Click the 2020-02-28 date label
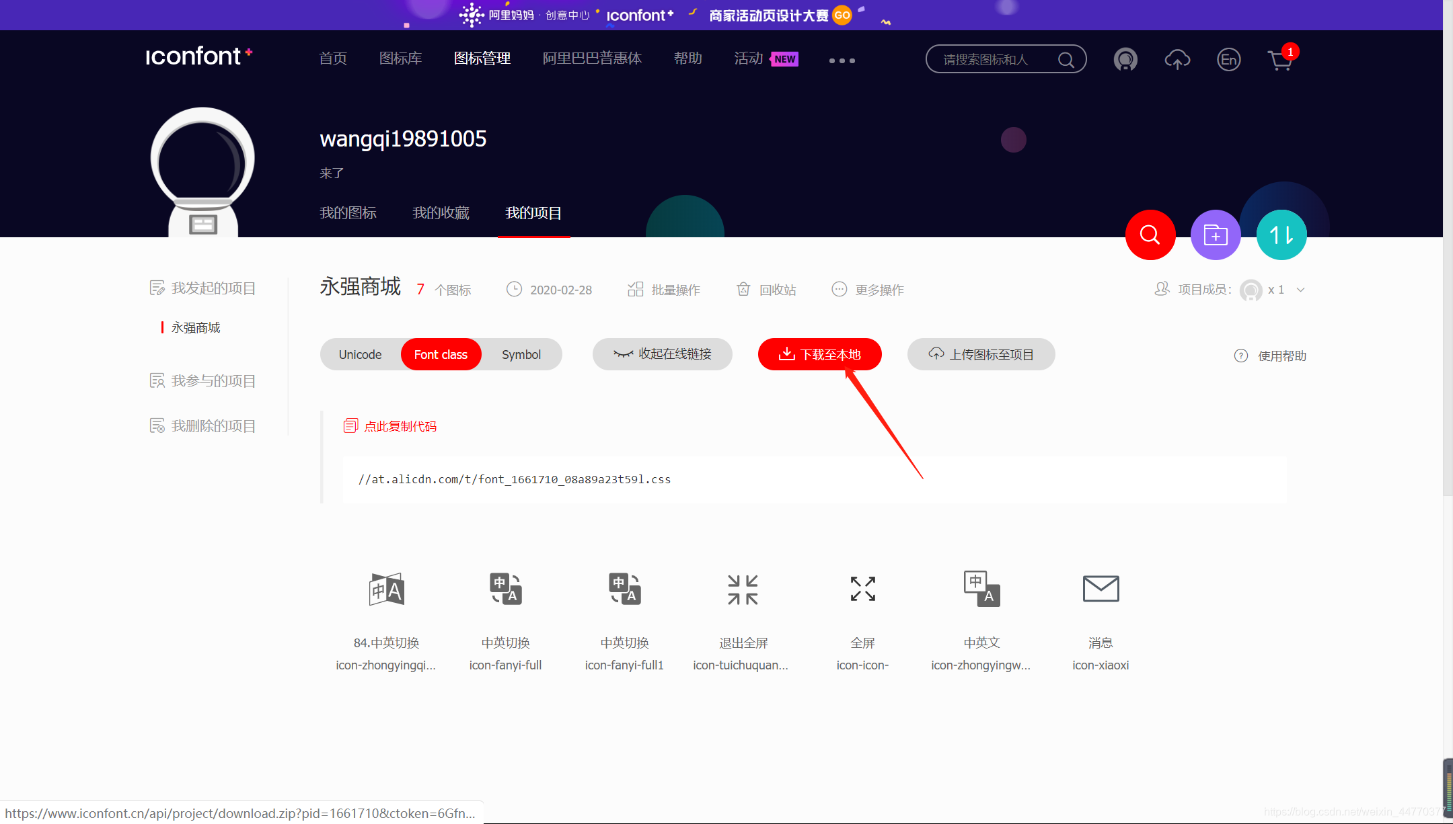1453x824 pixels. pyautogui.click(x=561, y=290)
